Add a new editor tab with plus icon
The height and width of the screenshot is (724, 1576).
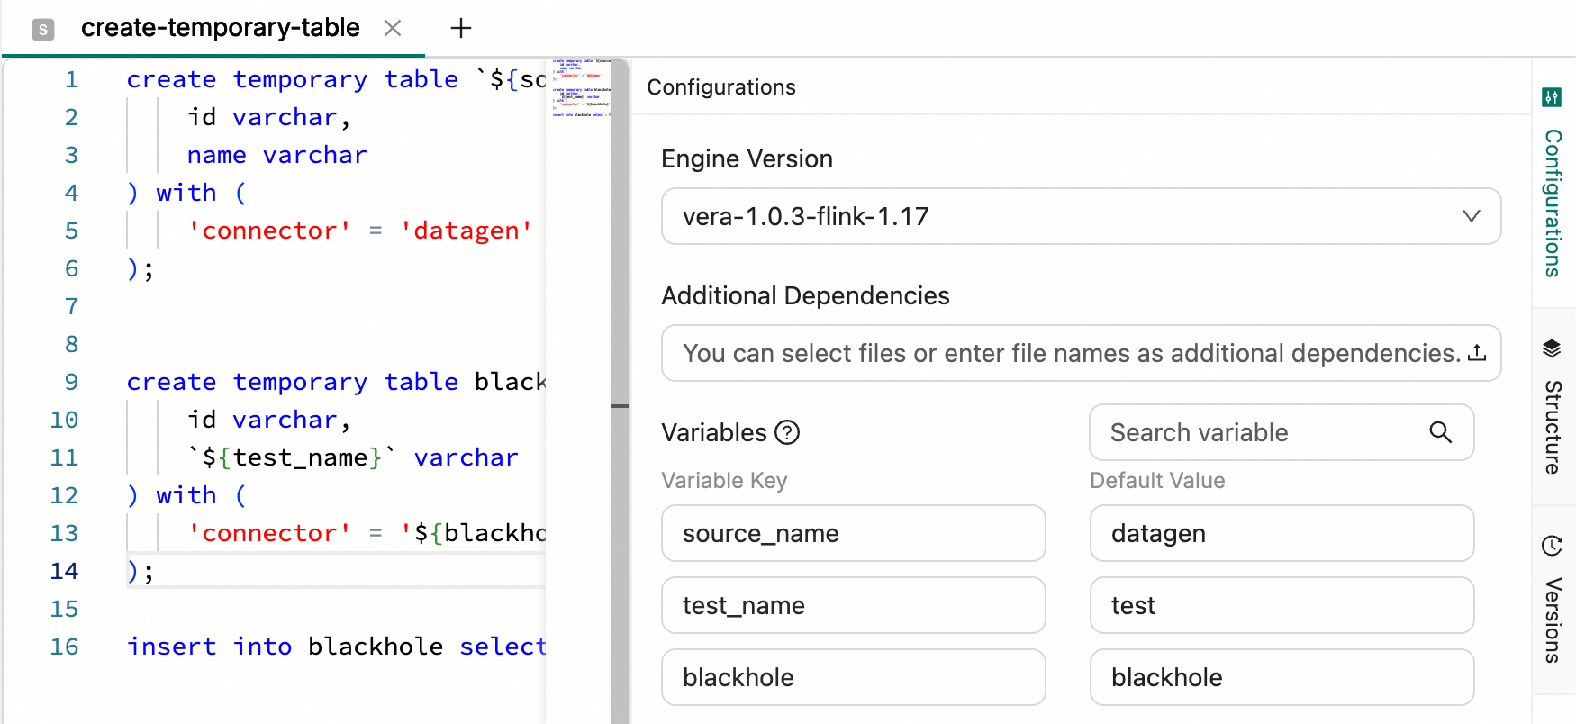coord(461,28)
